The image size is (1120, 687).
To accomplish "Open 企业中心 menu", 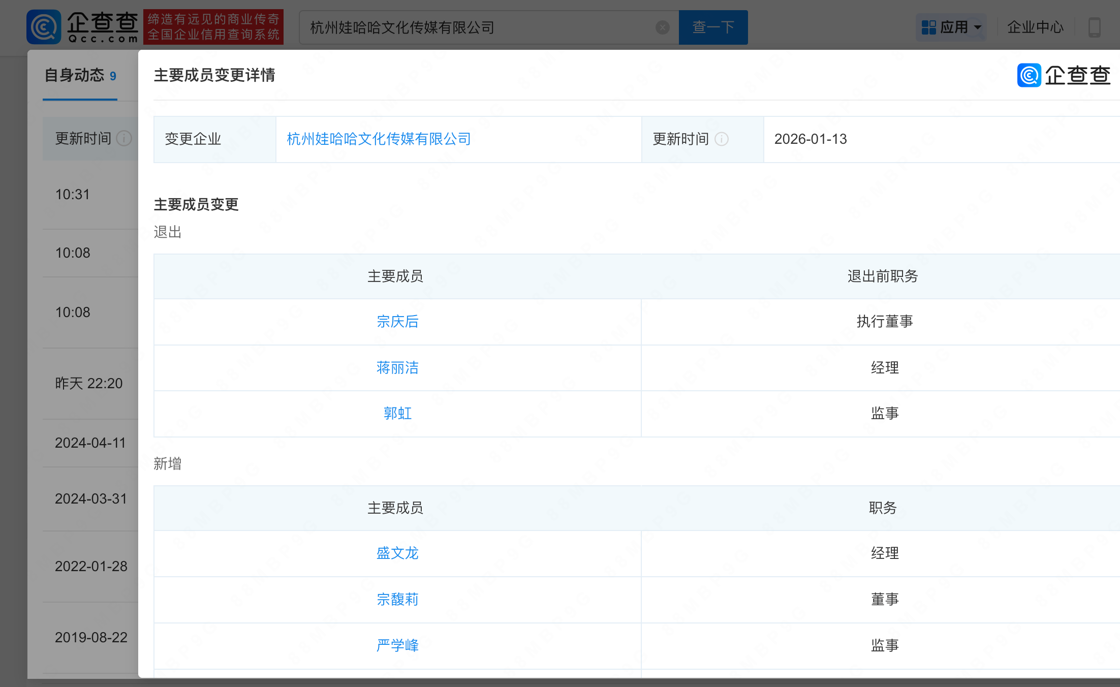I will click(1035, 27).
